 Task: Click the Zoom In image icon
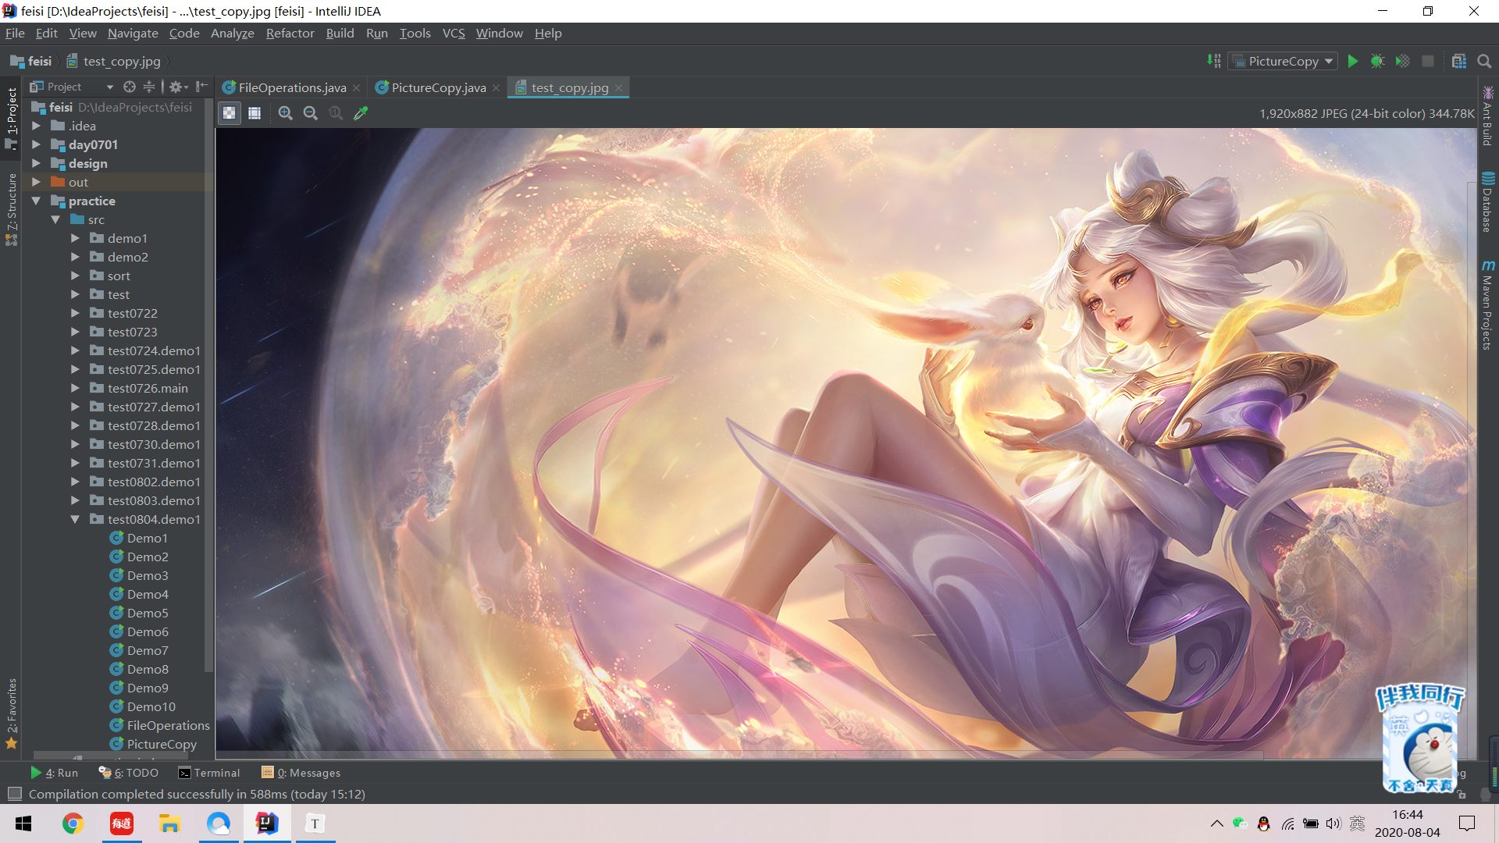pos(286,113)
